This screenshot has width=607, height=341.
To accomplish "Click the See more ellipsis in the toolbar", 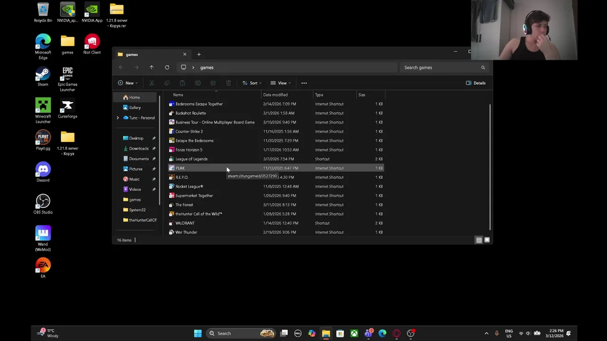I will tap(304, 83).
